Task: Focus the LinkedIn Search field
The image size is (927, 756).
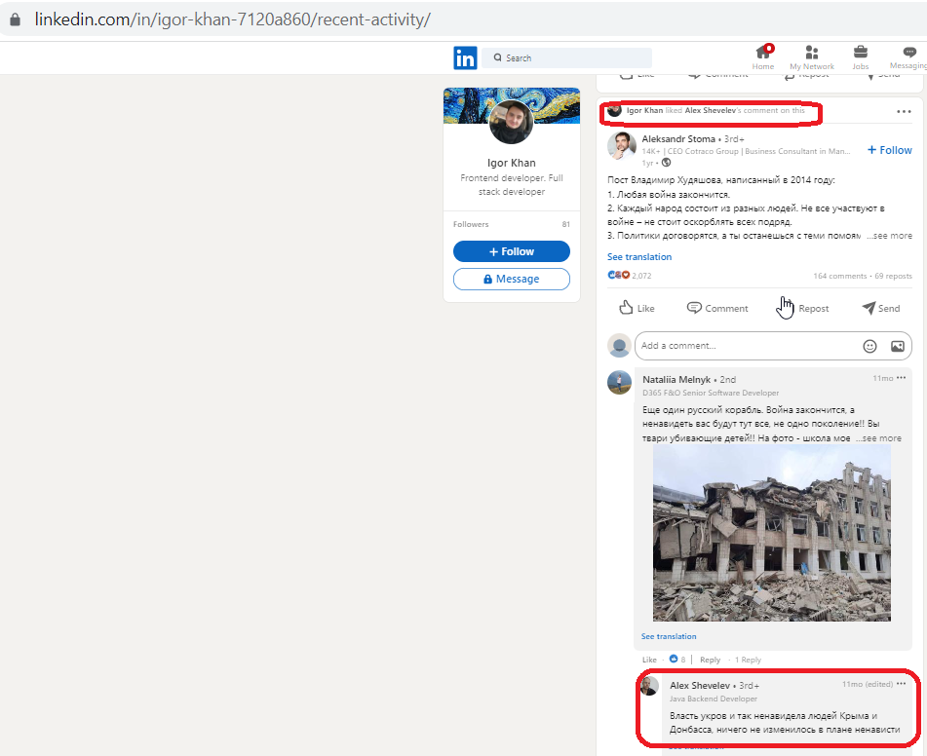Action: (566, 57)
